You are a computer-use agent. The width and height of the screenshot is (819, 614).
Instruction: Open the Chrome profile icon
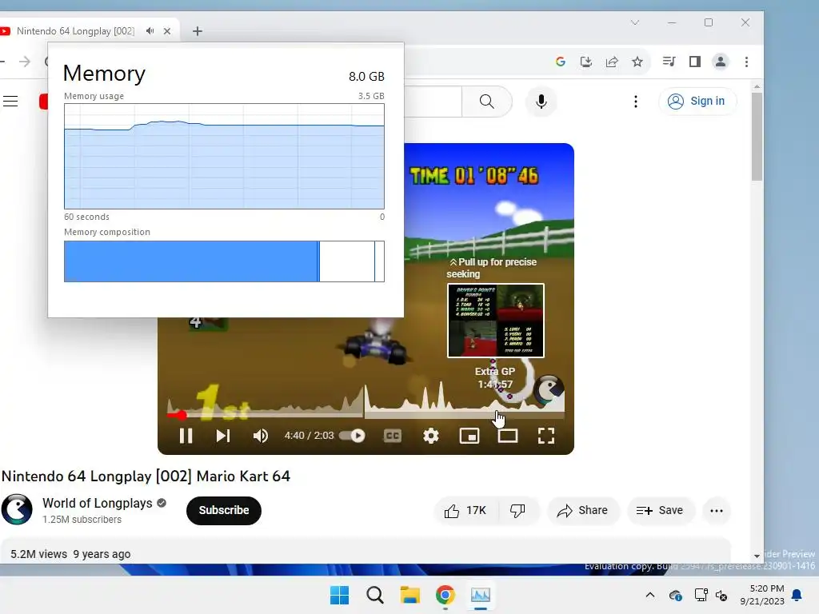tap(721, 62)
